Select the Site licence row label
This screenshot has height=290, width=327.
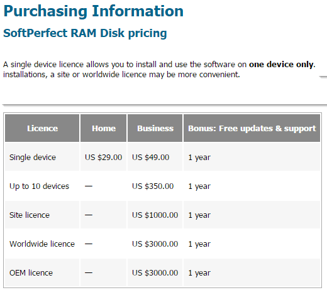coord(30,215)
